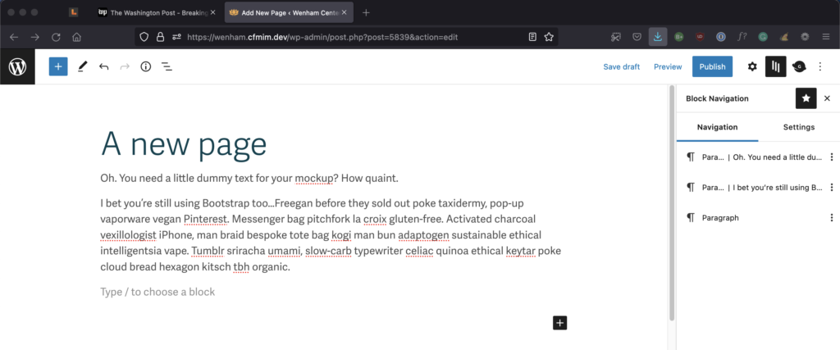
Task: Open options for second paragraph block
Action: point(832,188)
